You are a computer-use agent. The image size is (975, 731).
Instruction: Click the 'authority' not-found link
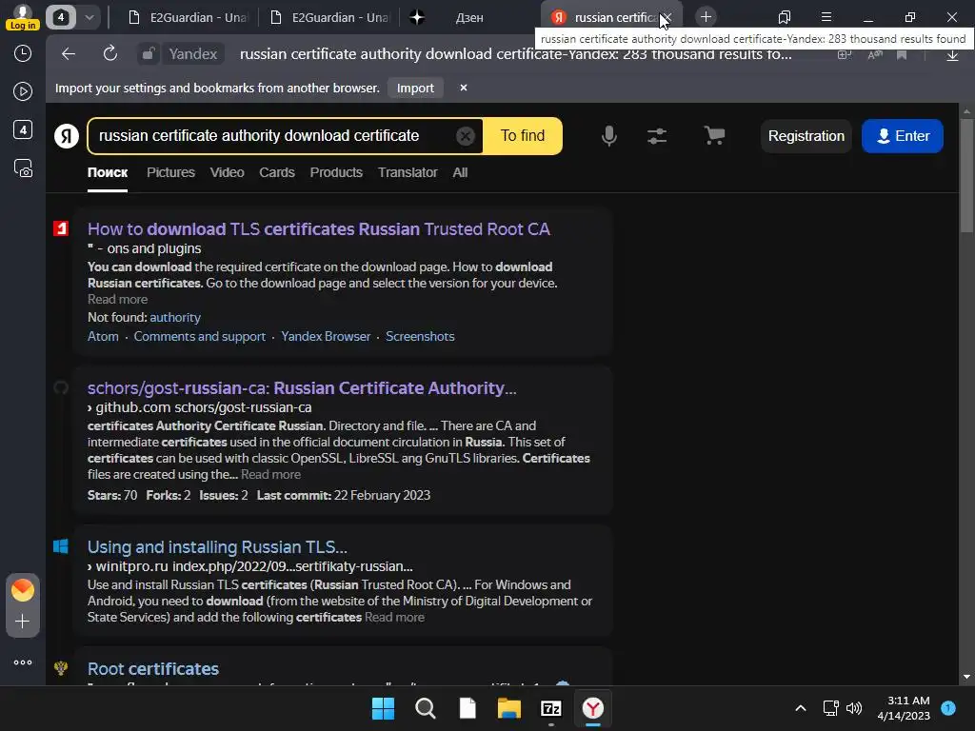coord(175,318)
